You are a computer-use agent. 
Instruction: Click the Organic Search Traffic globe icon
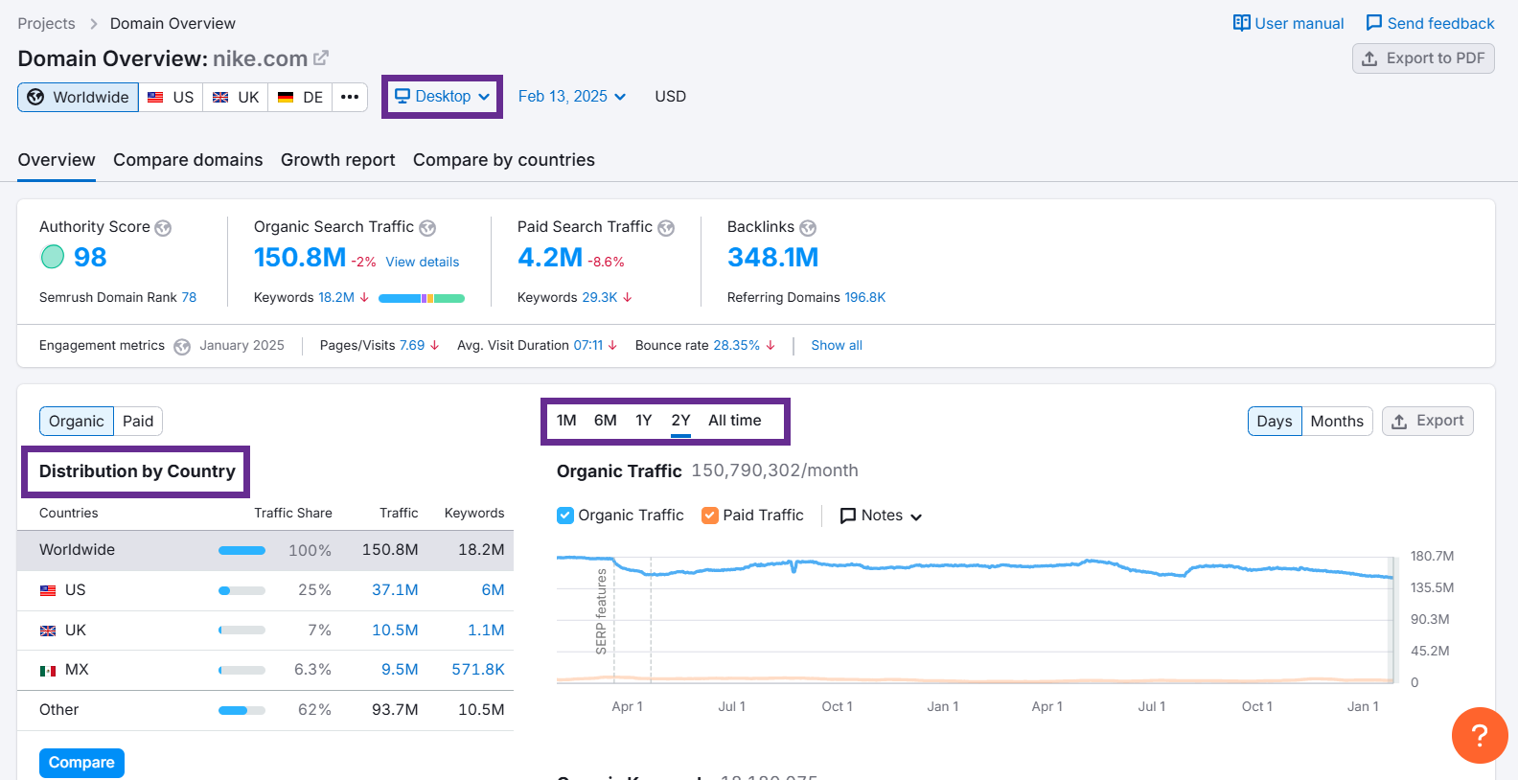coord(427,228)
